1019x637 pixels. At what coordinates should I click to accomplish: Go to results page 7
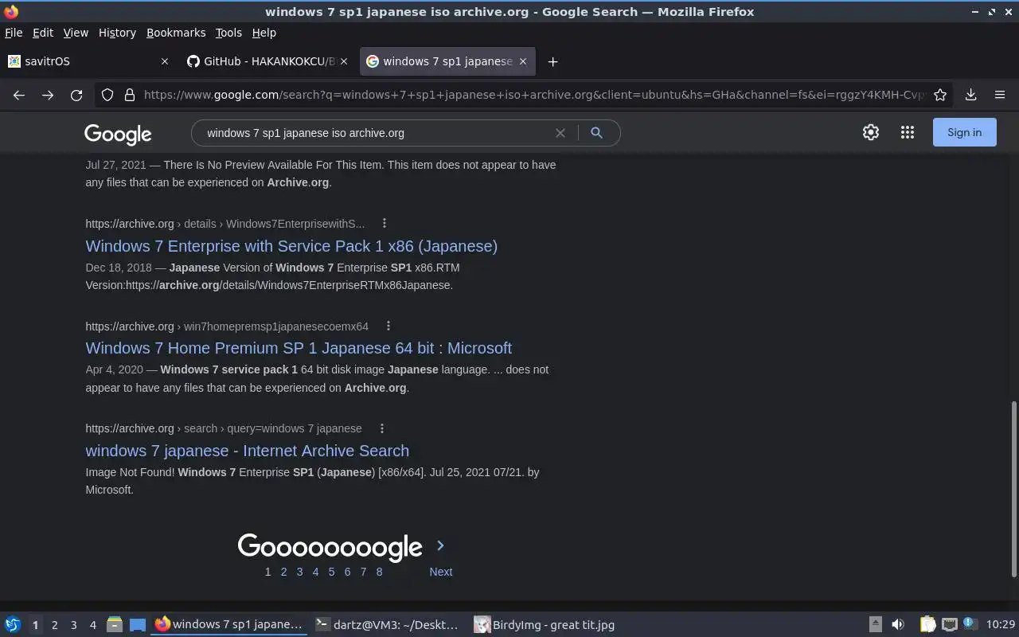[x=363, y=572]
